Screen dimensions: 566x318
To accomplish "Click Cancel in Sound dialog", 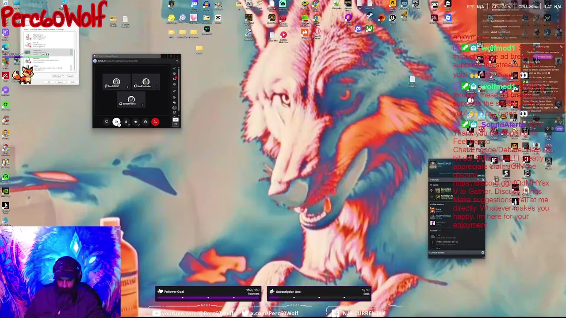I will tap(61, 82).
